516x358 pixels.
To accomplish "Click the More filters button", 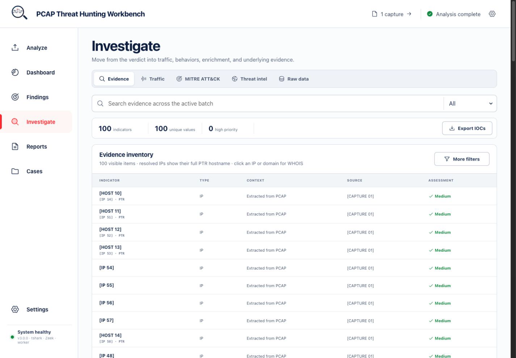I will coord(462,159).
